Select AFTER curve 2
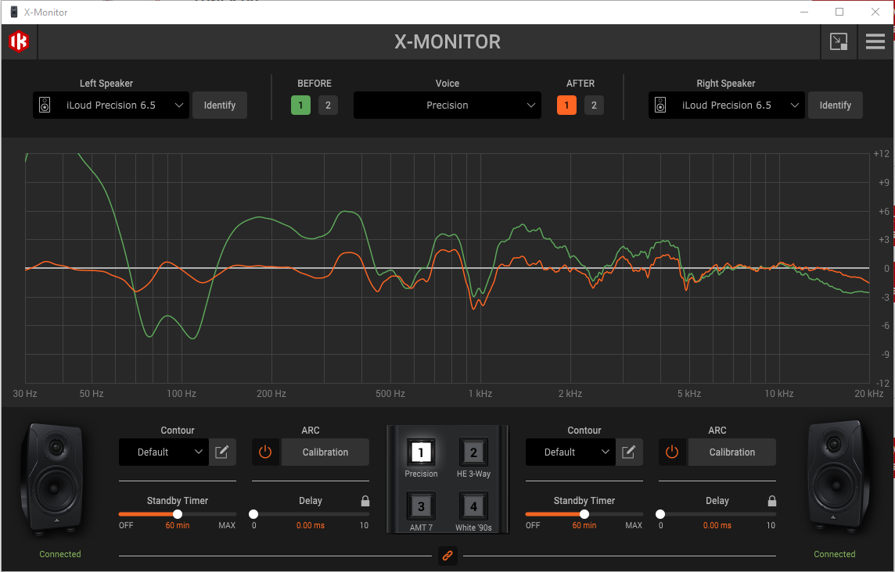The image size is (895, 572). tap(595, 105)
